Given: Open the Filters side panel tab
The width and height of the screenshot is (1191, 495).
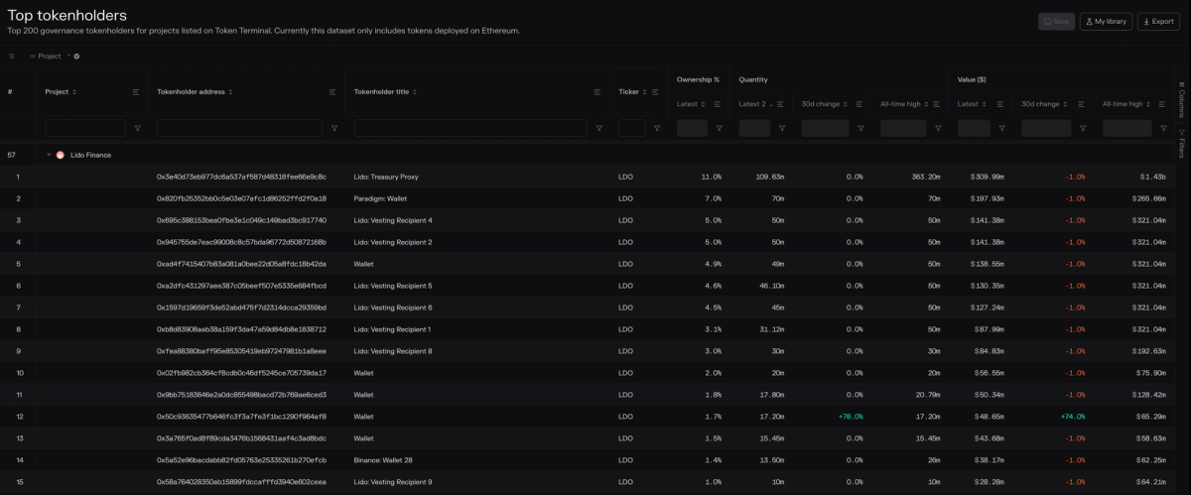Looking at the screenshot, I should (1181, 145).
